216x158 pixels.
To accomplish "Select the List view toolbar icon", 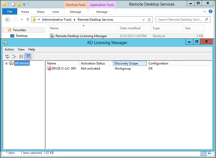I will [21, 56].
